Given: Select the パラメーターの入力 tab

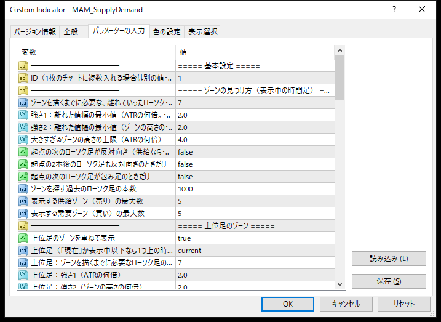Looking at the screenshot, I should point(119,31).
